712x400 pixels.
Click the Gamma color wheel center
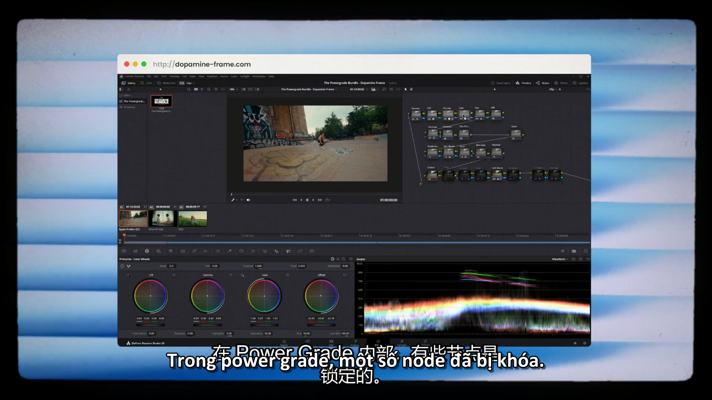208,296
